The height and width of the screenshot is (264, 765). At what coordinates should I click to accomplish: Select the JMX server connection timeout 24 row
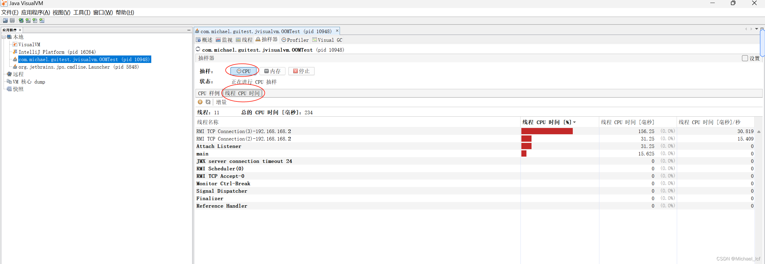[475, 161]
